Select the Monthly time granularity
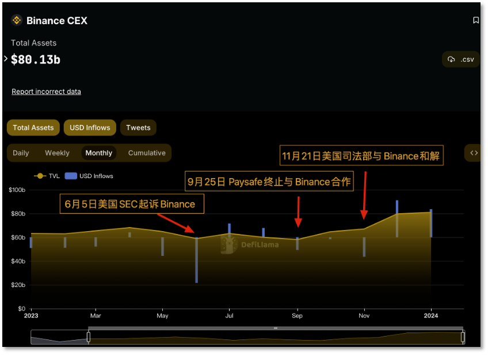Image resolution: width=488 pixels, height=355 pixels. pos(98,153)
